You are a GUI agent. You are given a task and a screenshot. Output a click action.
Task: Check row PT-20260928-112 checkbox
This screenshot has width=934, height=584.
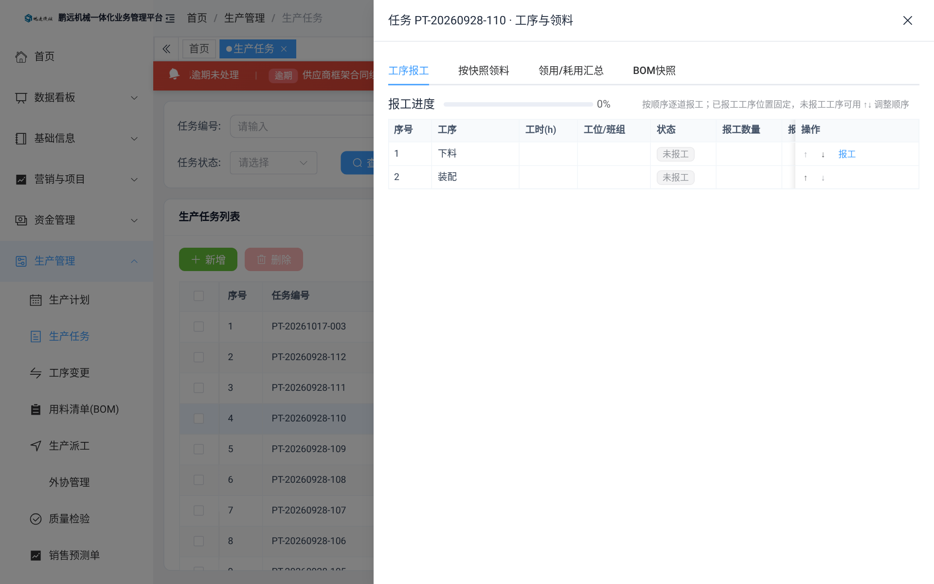click(198, 357)
